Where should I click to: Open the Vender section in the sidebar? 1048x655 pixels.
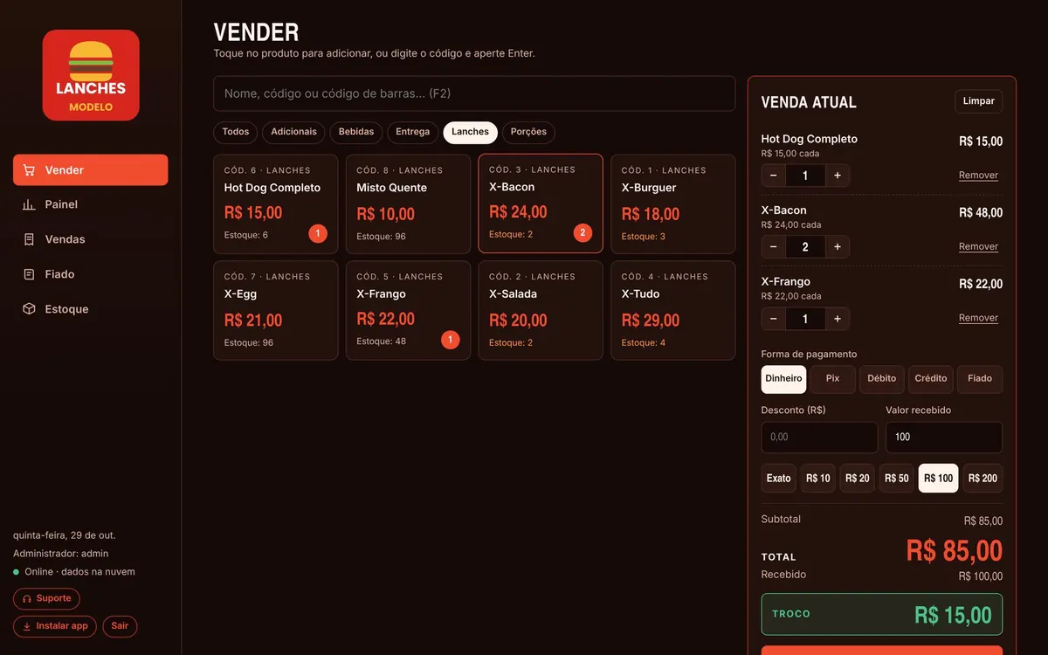91,170
